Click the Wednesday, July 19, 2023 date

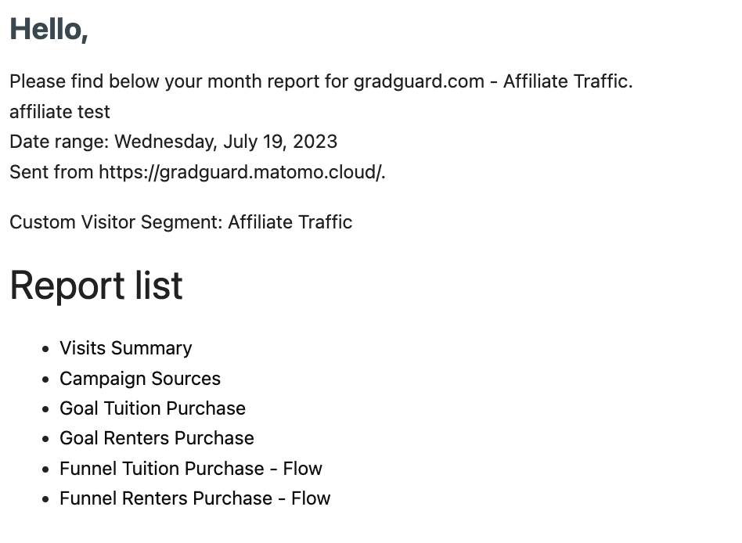(225, 142)
